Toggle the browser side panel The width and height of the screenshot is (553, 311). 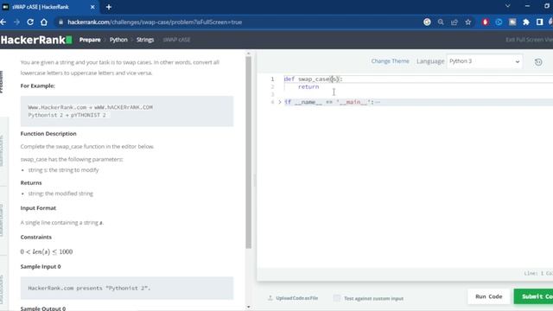point(539,22)
